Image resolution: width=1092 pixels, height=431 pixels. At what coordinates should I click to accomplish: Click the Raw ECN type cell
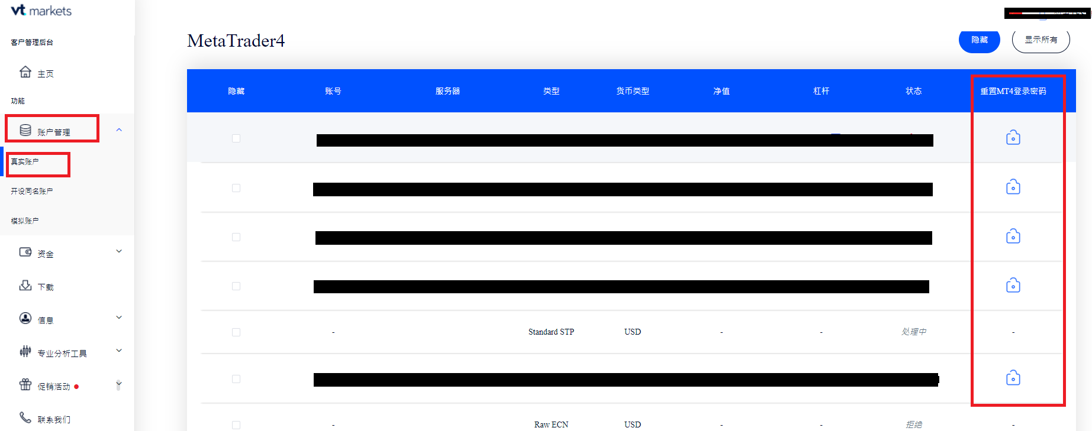coord(552,424)
